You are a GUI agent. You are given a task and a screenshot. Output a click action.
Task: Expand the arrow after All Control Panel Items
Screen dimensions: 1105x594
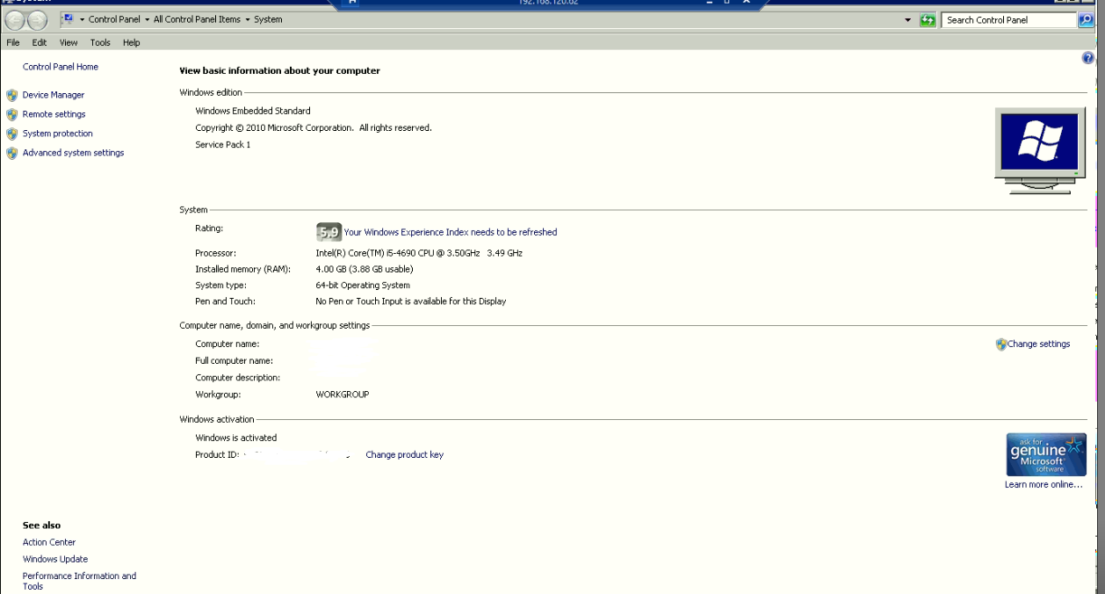point(247,19)
